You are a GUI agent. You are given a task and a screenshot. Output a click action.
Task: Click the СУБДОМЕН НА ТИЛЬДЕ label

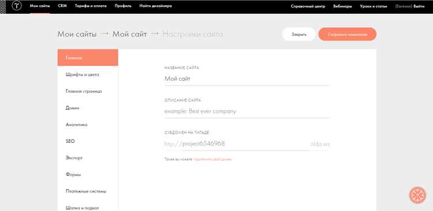[x=186, y=133]
